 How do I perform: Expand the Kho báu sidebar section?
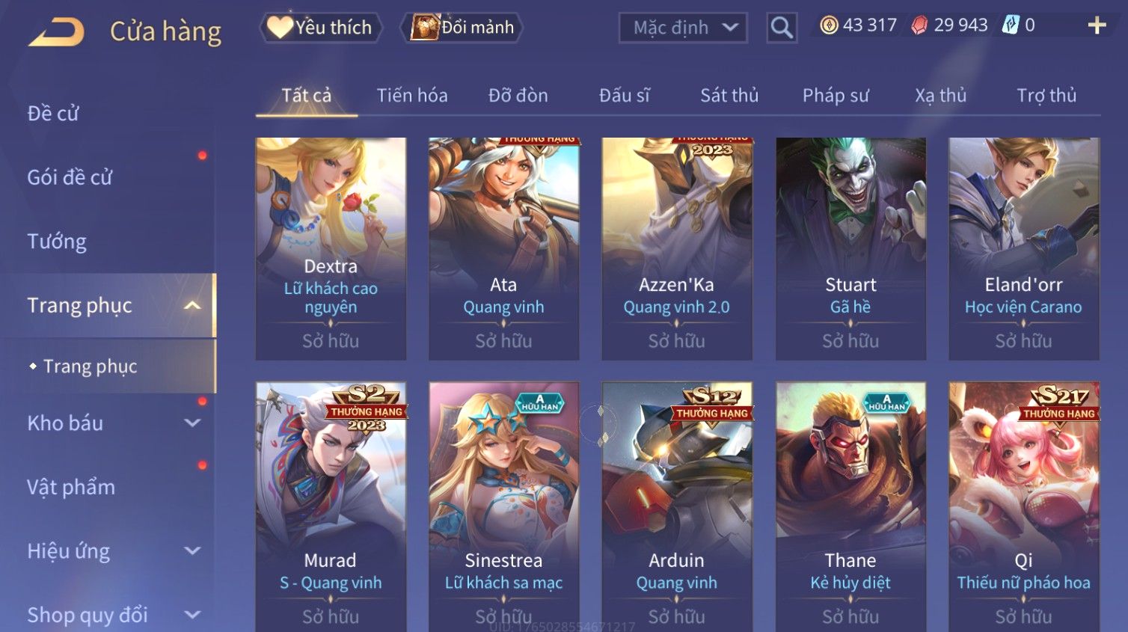click(192, 423)
